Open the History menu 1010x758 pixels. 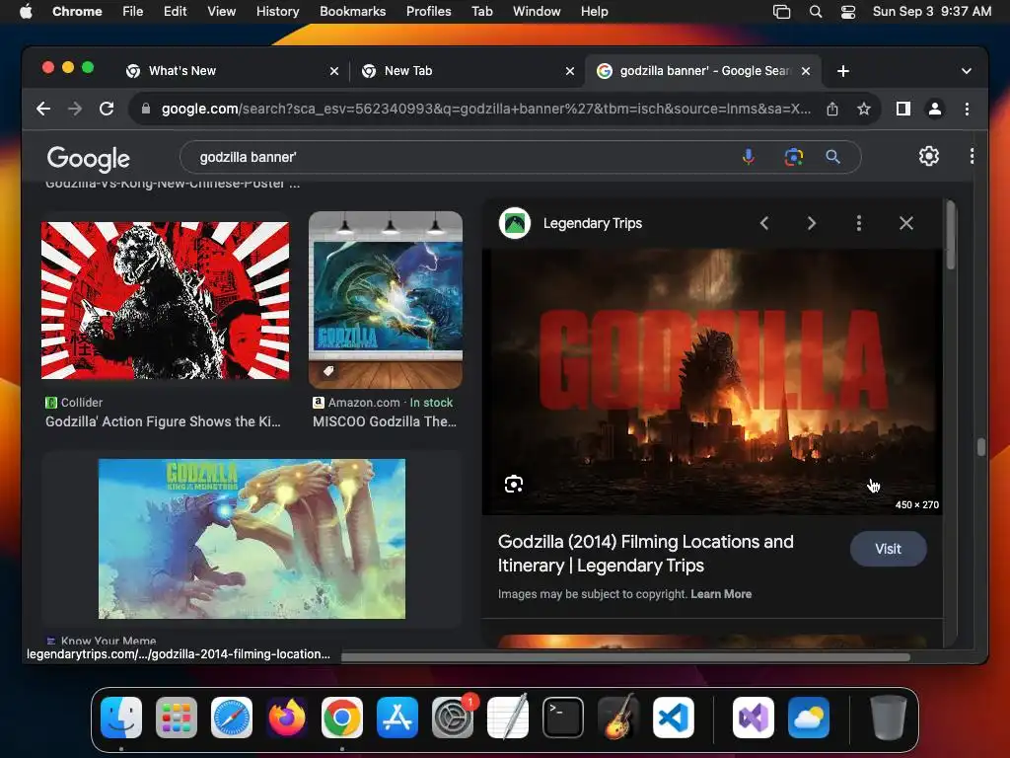[x=277, y=12]
